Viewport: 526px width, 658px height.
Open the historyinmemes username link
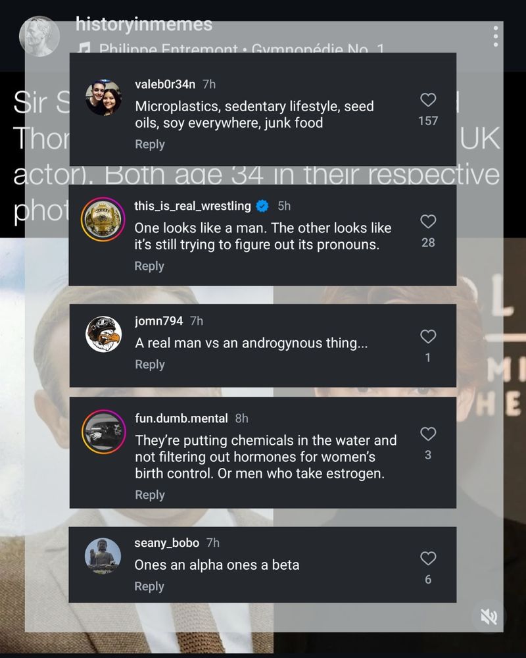[x=144, y=24]
